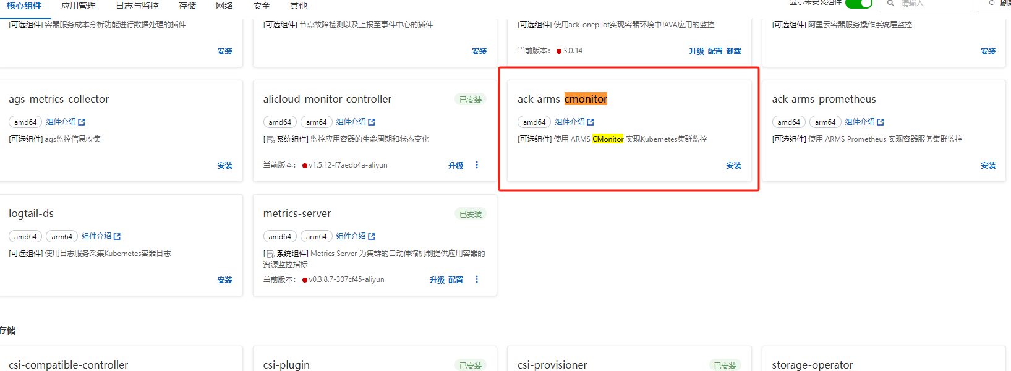
Task: Click the csi-compatible-controller card title
Action: click(69, 365)
